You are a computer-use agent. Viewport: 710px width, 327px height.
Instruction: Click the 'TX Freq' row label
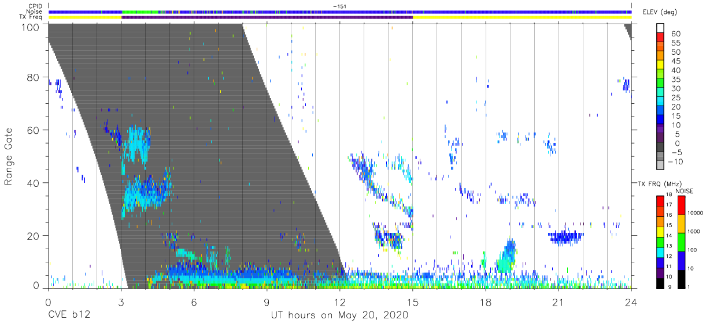coord(31,17)
